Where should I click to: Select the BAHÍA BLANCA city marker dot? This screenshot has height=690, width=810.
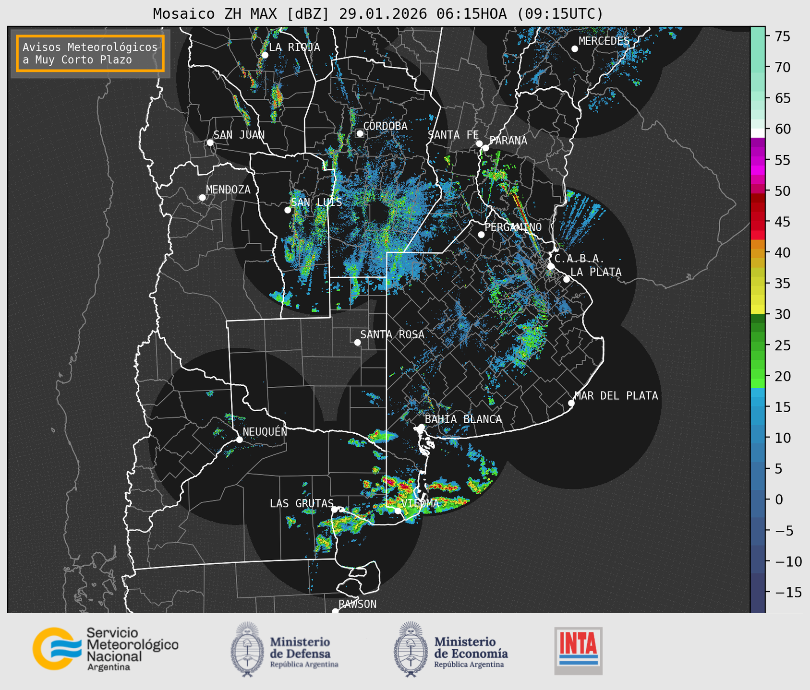pyautogui.click(x=421, y=427)
